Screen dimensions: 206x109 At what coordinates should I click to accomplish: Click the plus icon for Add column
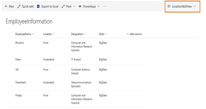[x=128, y=34]
